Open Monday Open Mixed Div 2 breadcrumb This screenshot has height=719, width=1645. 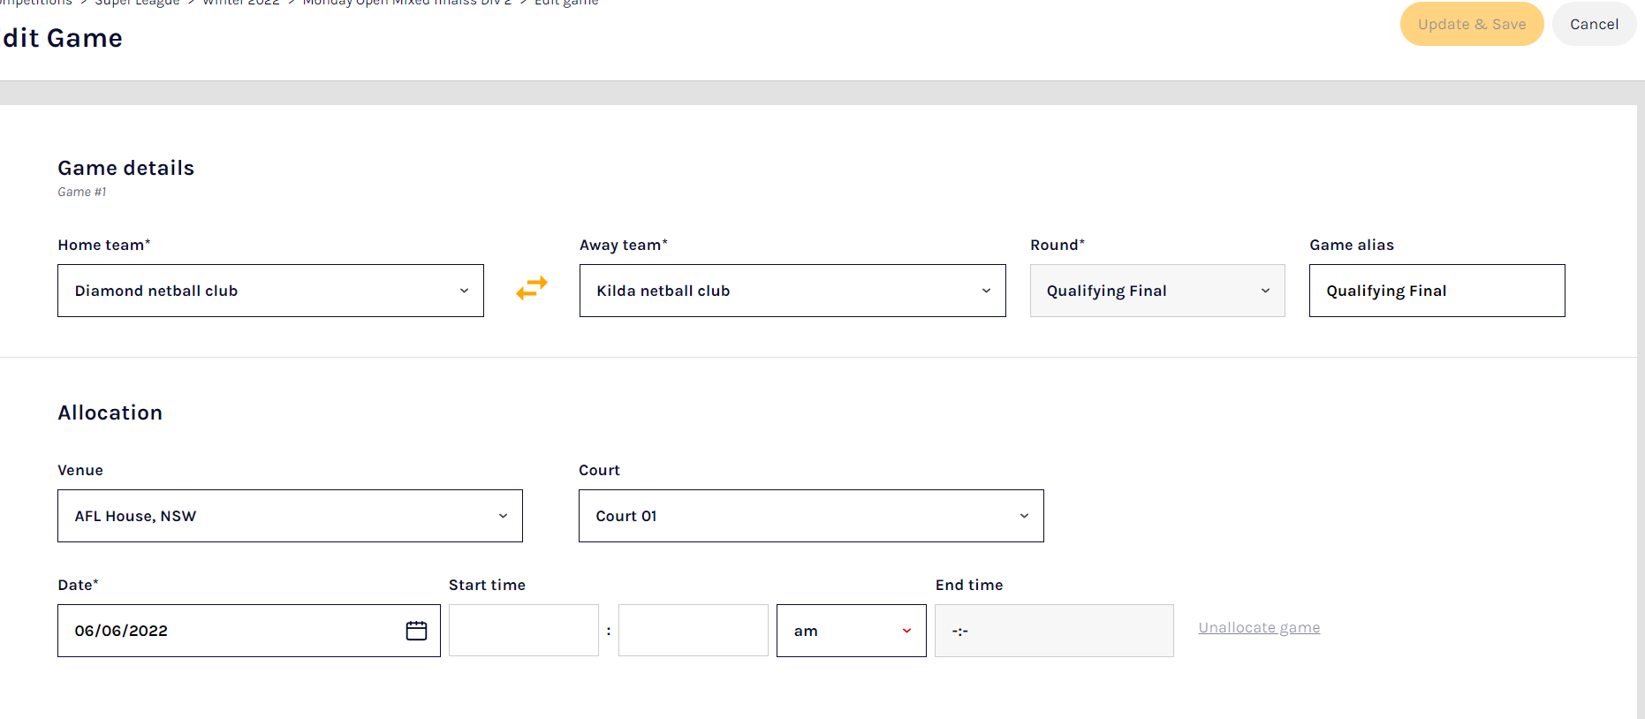(x=406, y=4)
